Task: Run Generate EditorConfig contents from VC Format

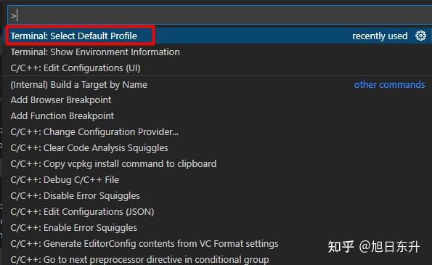Action: click(144, 243)
